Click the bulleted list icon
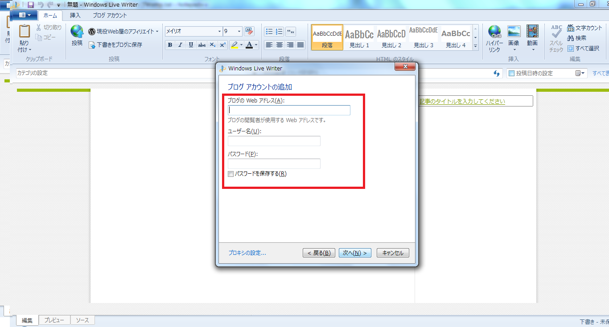This screenshot has width=609, height=327. pyautogui.click(x=269, y=31)
